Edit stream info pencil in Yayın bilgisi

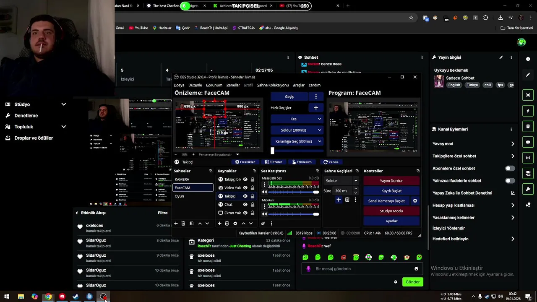[x=501, y=57]
